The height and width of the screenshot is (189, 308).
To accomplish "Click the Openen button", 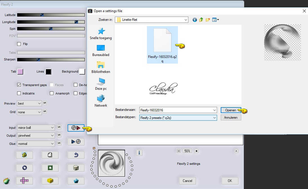I will [231, 110].
